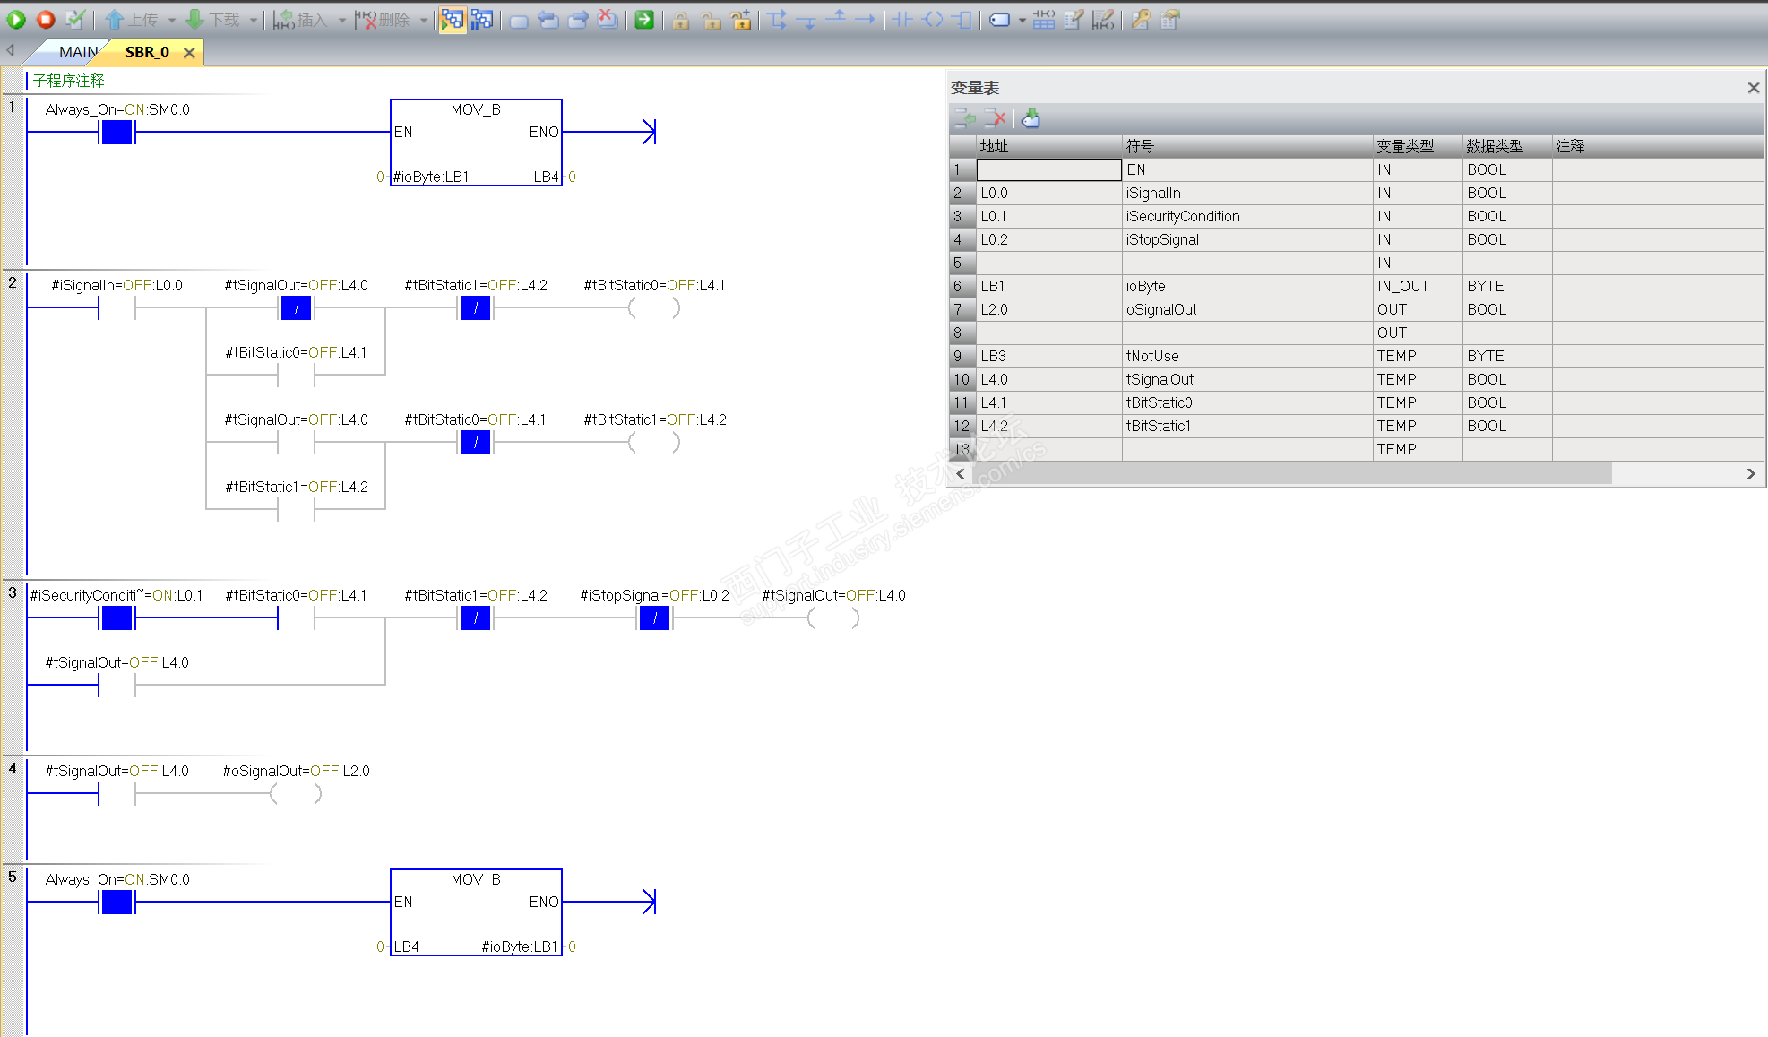Expand the 下载 download dropdown arrow
The width and height of the screenshot is (1768, 1037).
coord(254,19)
